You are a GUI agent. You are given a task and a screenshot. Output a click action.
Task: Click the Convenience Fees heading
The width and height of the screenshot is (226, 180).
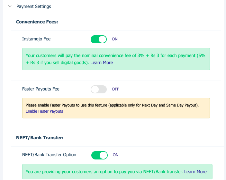(x=37, y=22)
